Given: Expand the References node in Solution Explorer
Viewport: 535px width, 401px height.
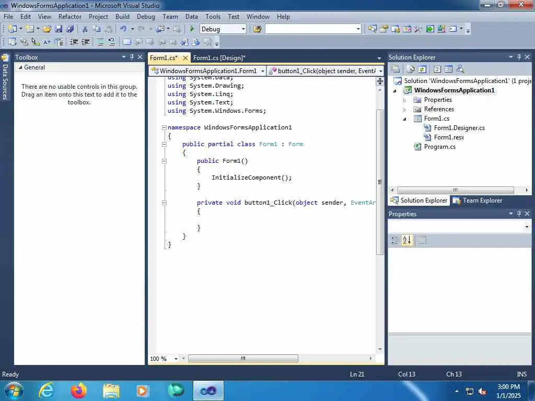Looking at the screenshot, I should (x=405, y=110).
